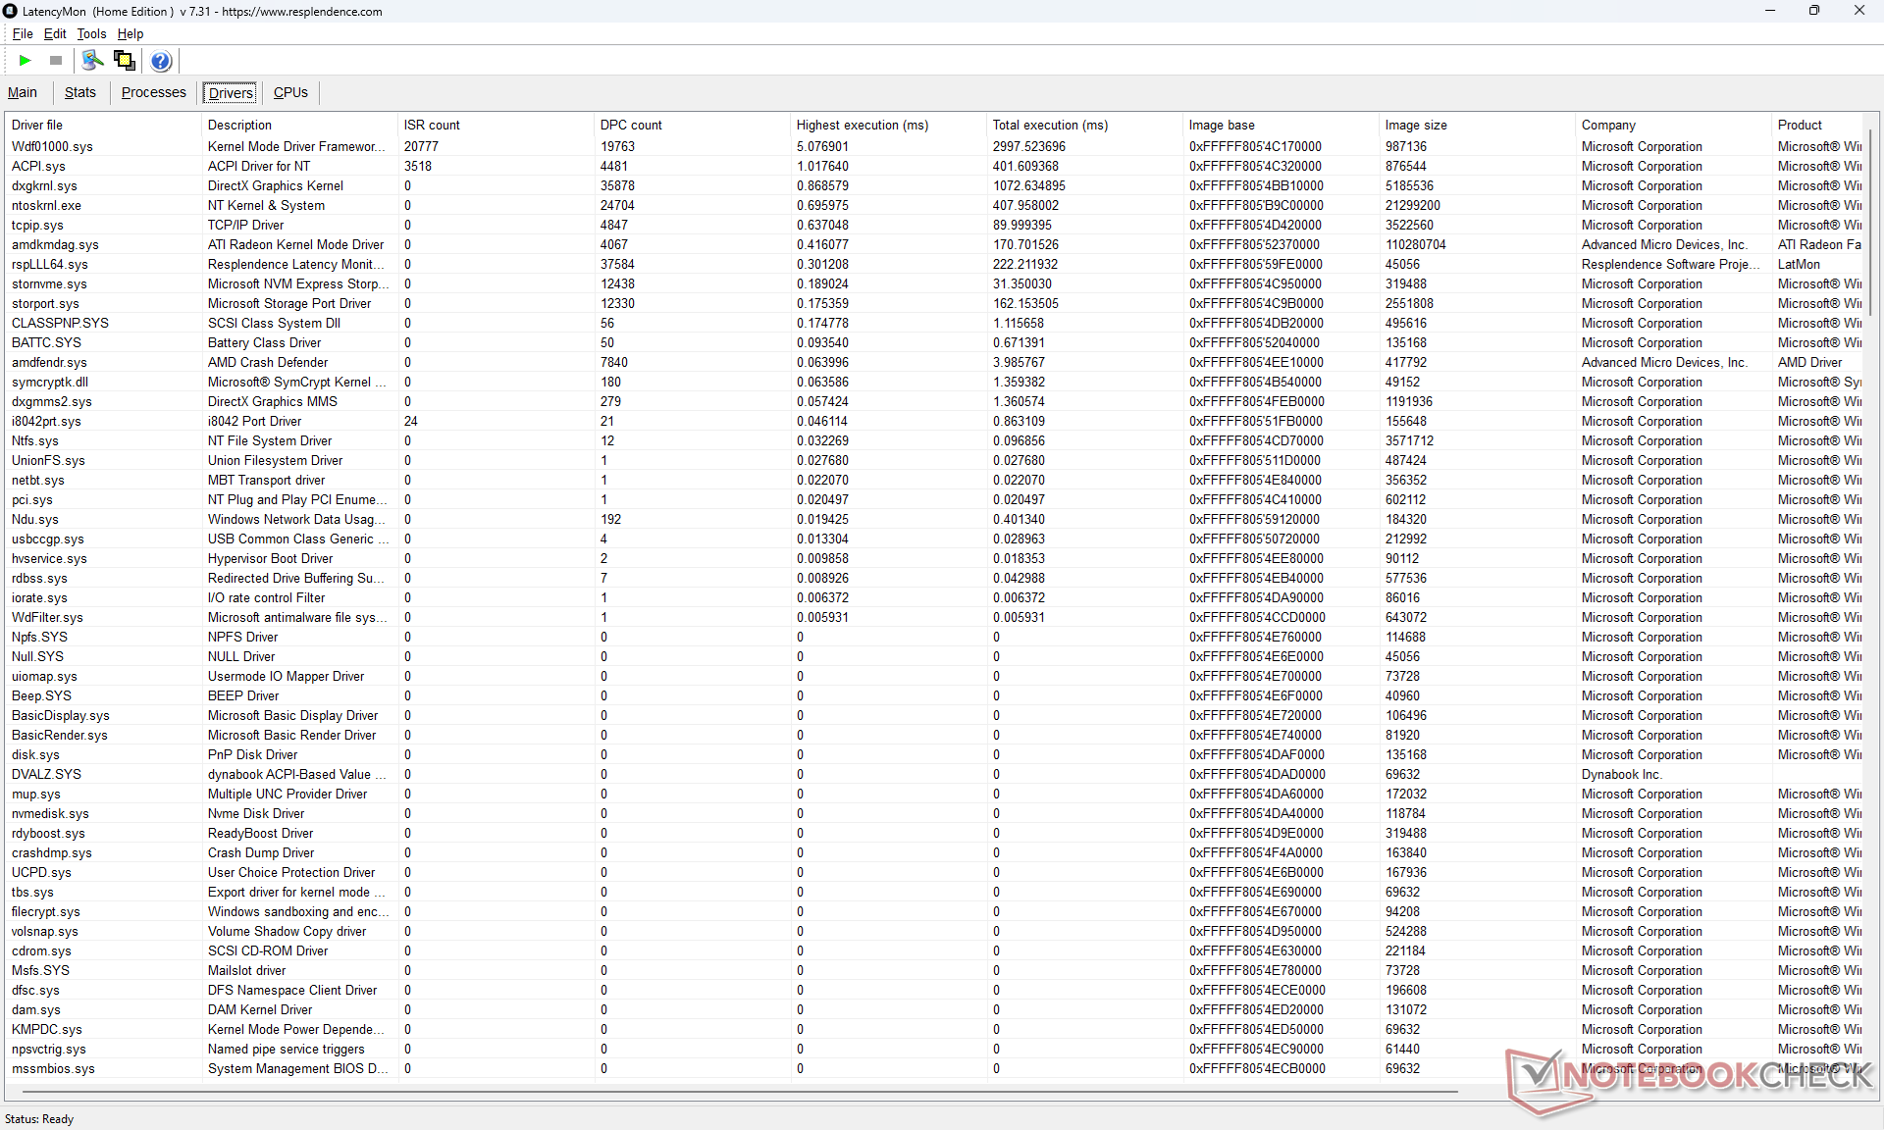Image resolution: width=1884 pixels, height=1130 pixels.
Task: Go to the Processes tab
Action: pos(153,92)
